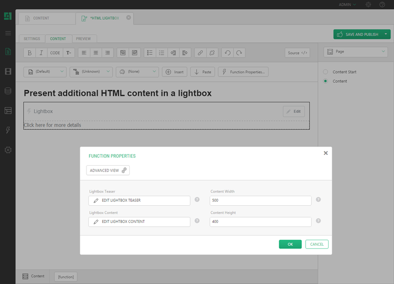The height and width of the screenshot is (284, 394).
Task: Select the Content Start radio button
Action: point(326,72)
